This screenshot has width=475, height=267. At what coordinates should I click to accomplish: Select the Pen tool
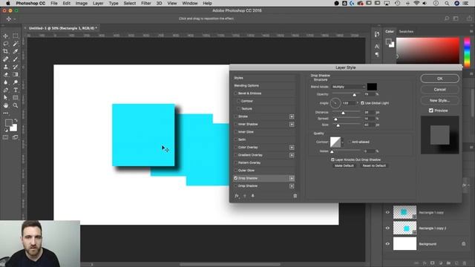click(x=5, y=90)
